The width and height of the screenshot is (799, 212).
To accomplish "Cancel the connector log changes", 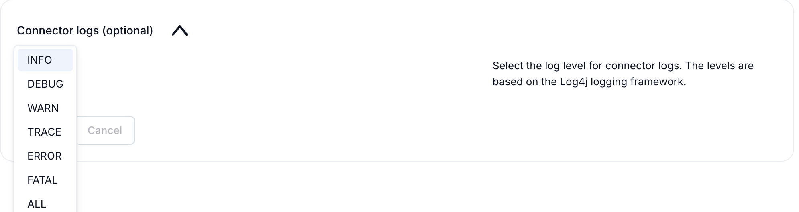I will pos(105,130).
